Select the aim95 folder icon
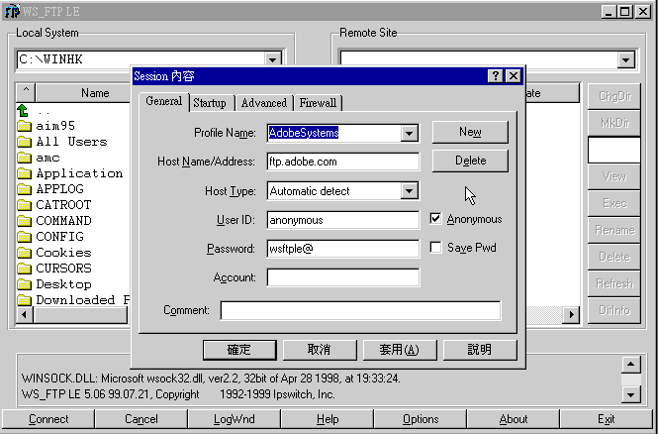658x434 pixels. point(24,126)
